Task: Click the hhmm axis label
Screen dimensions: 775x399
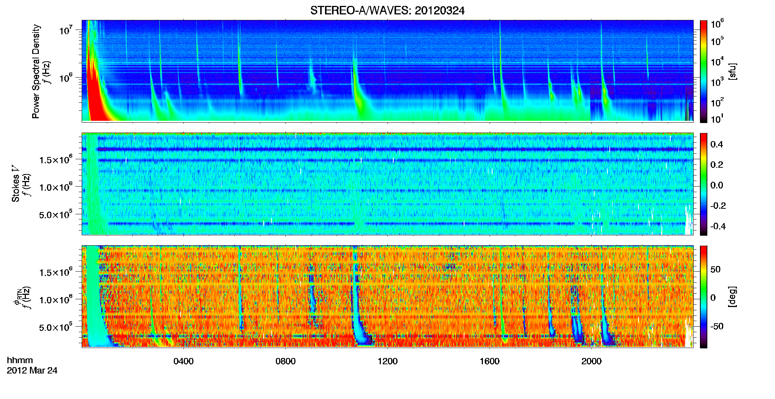Action: tap(20, 360)
